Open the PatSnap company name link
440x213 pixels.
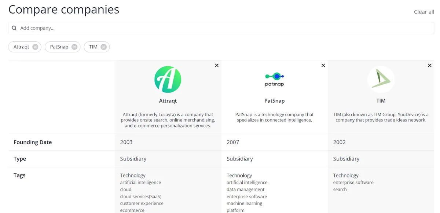275,100
